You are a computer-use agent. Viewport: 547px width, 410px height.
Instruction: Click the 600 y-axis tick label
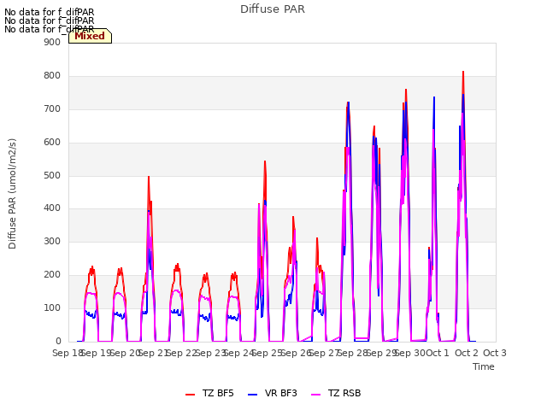pyautogui.click(x=52, y=143)
